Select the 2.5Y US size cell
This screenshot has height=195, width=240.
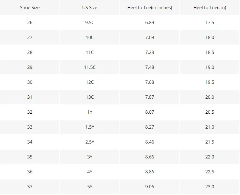click(x=90, y=142)
